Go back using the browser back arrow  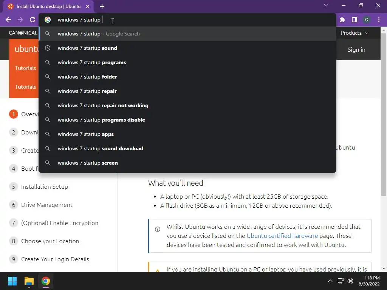tap(8, 20)
